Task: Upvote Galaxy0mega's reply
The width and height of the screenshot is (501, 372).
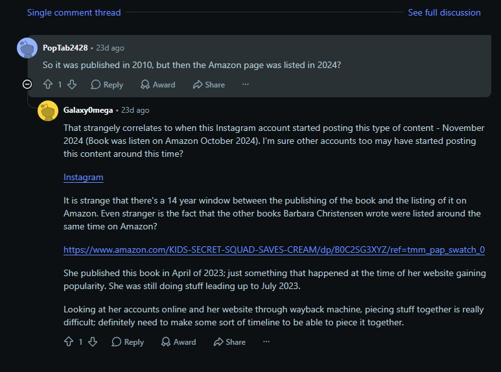Action: coord(69,342)
